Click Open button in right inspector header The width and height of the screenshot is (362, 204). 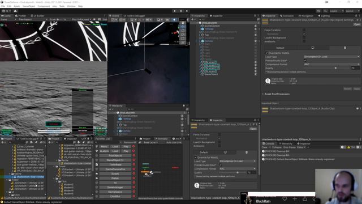pos(357,24)
